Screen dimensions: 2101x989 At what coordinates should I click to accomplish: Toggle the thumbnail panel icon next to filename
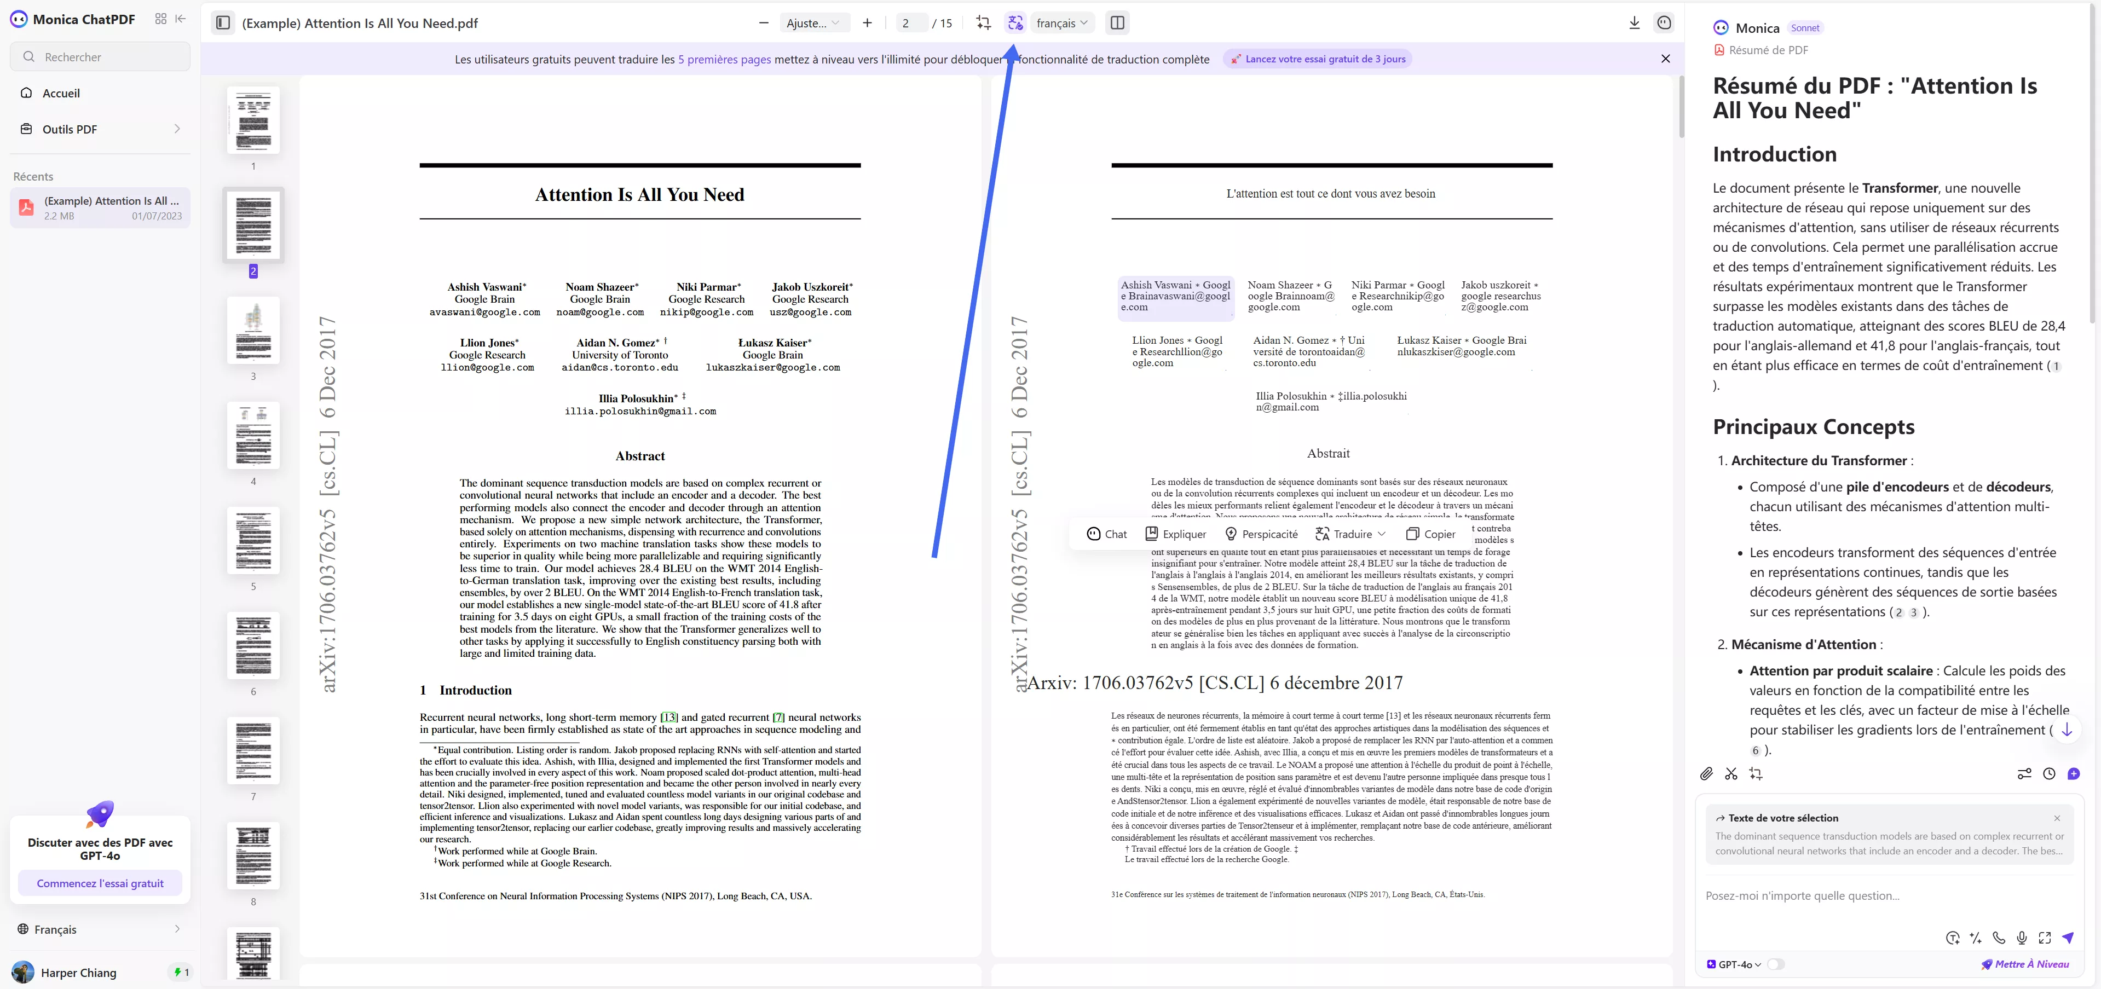(223, 23)
